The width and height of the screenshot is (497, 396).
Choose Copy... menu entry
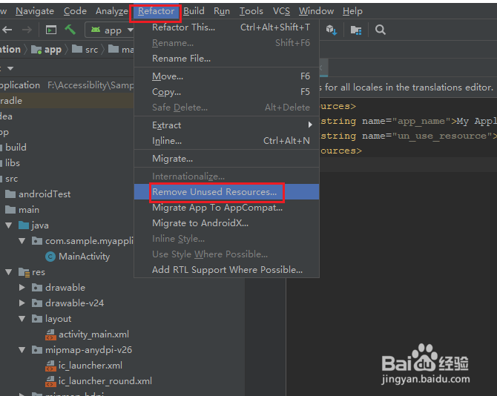[226, 92]
